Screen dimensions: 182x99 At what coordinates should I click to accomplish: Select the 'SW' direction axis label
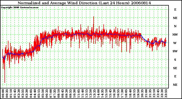175,51
